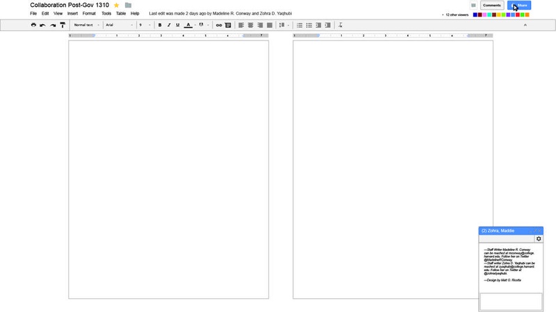The width and height of the screenshot is (556, 312).
Task: Apply a numbered list
Action: click(x=300, y=25)
